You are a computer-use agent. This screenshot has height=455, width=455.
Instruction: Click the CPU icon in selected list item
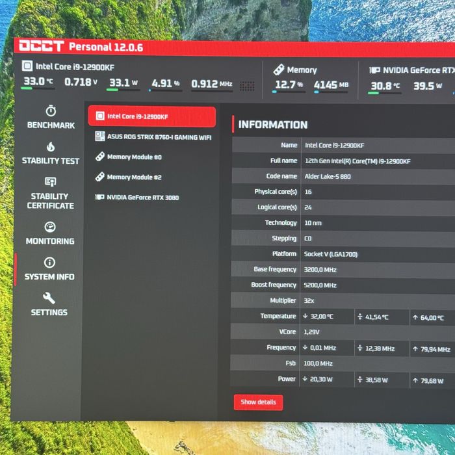pos(100,116)
